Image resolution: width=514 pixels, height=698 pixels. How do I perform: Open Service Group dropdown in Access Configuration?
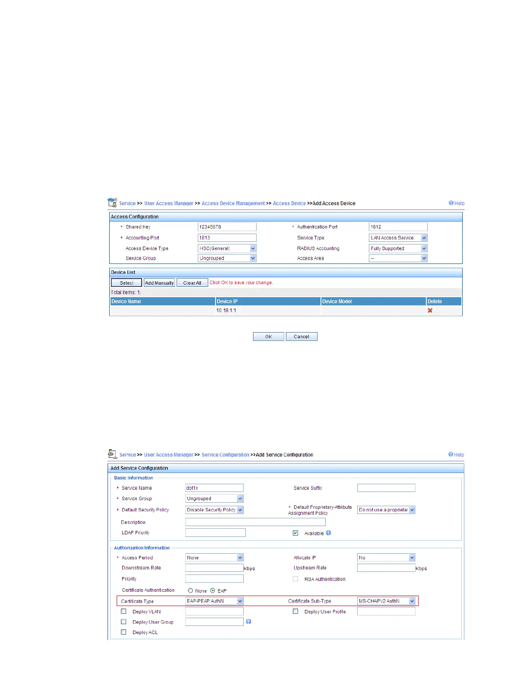[x=227, y=258]
